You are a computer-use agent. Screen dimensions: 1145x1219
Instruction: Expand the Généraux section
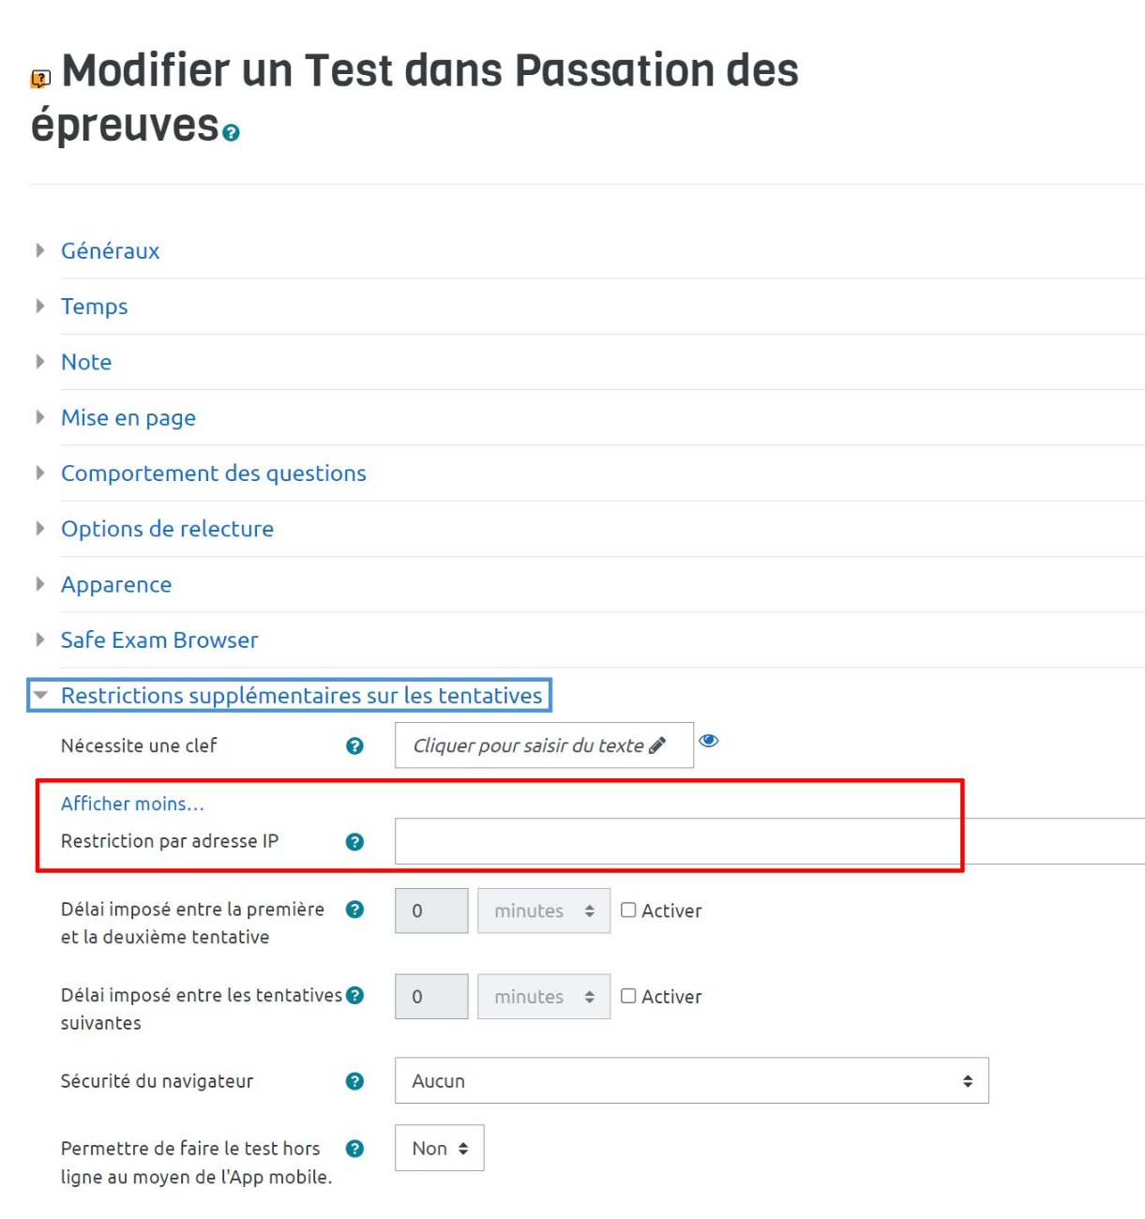coord(110,251)
